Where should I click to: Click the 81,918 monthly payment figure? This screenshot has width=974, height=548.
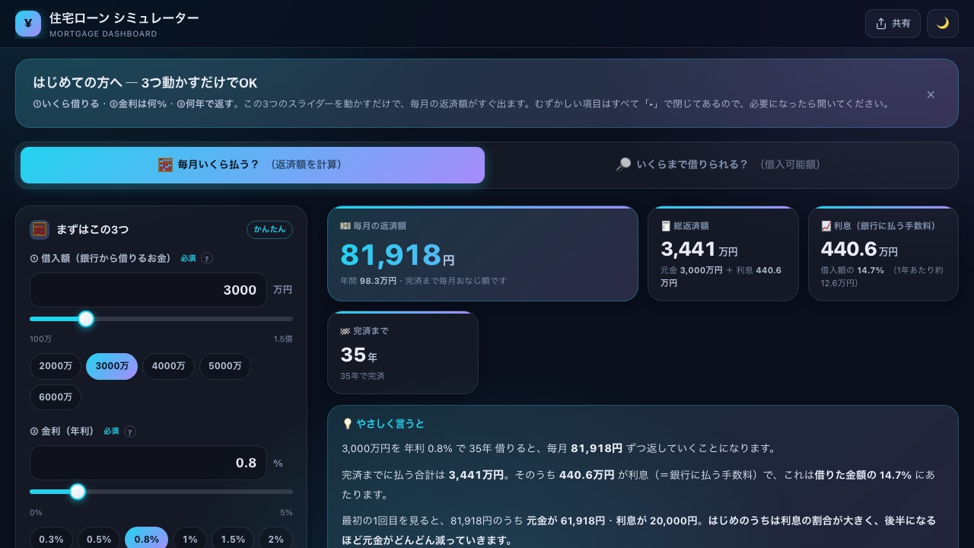point(390,255)
